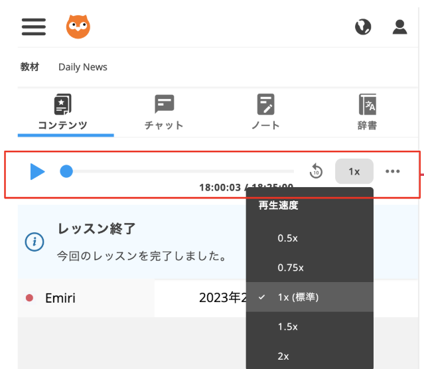Open the globe language selector
The image size is (424, 369).
click(x=363, y=27)
